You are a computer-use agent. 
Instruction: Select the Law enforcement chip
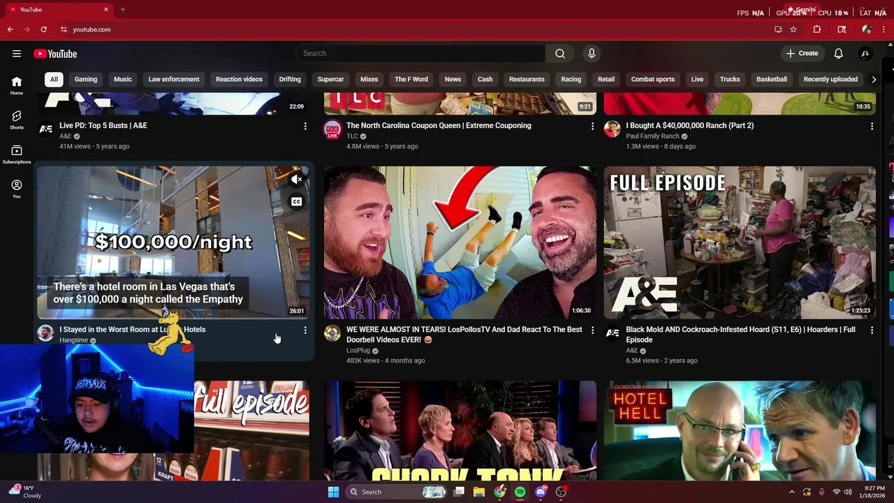174,79
